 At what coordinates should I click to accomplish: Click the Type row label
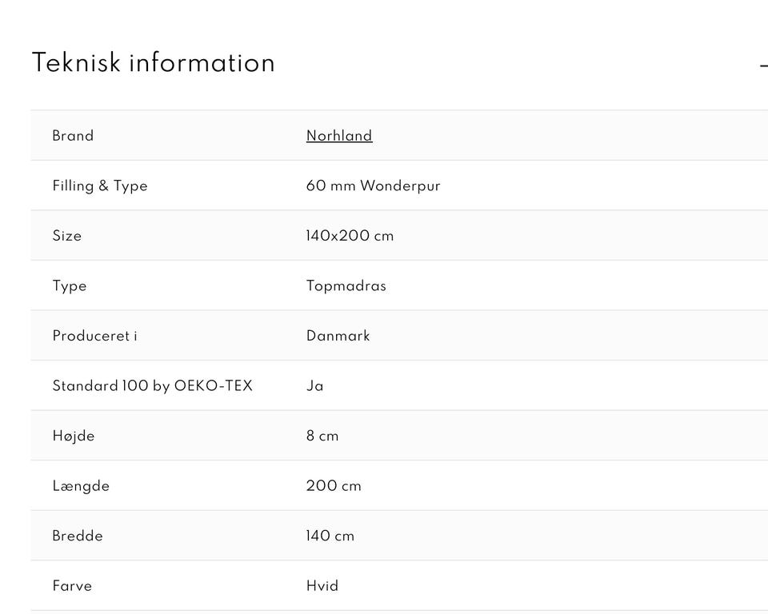70,286
